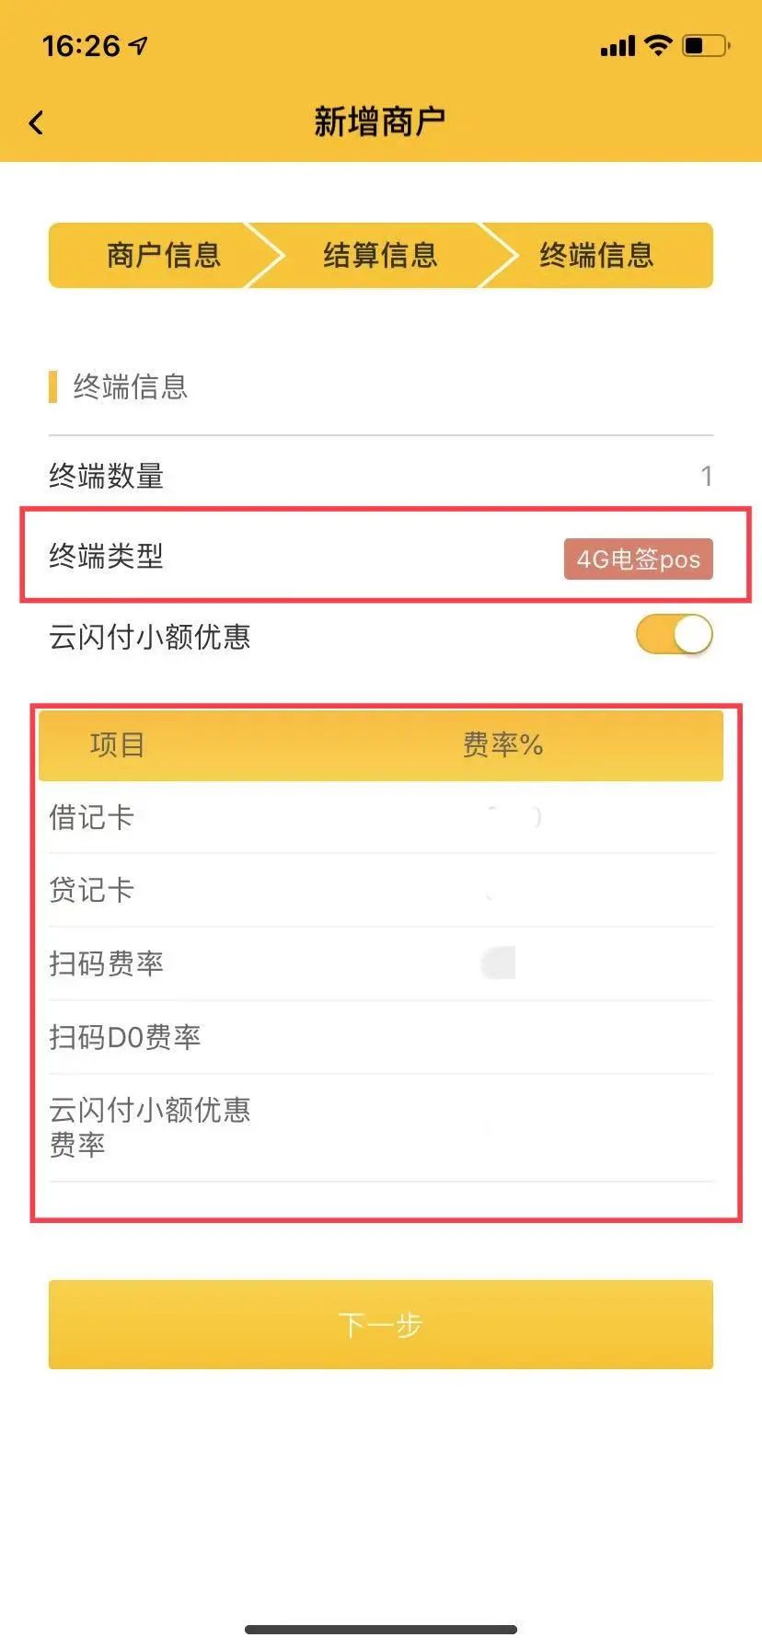Tap the 贷记卡 rate row
Screen dimensions: 762x1649
coord(380,891)
